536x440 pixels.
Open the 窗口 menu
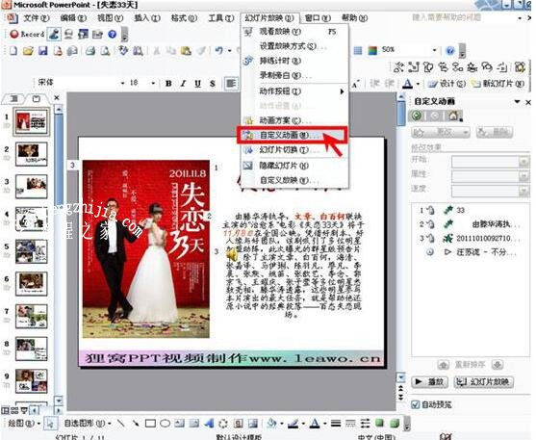(x=318, y=17)
